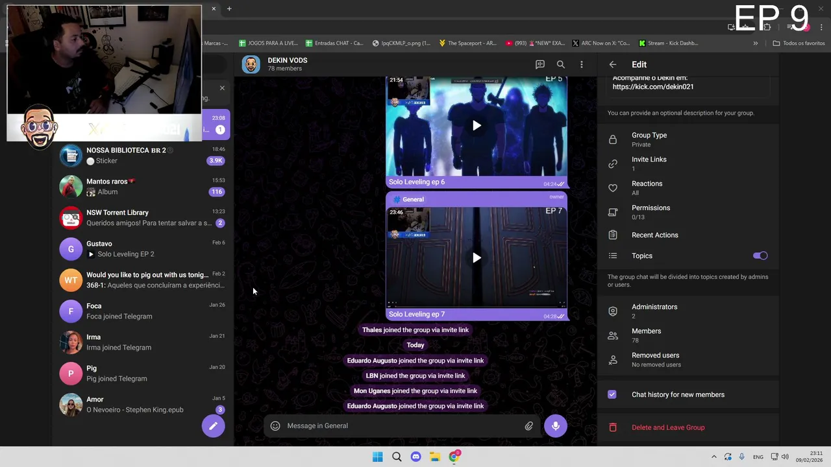Image resolution: width=831 pixels, height=467 pixels.
Task: Open NSW Torrent Library chat
Action: click(143, 217)
